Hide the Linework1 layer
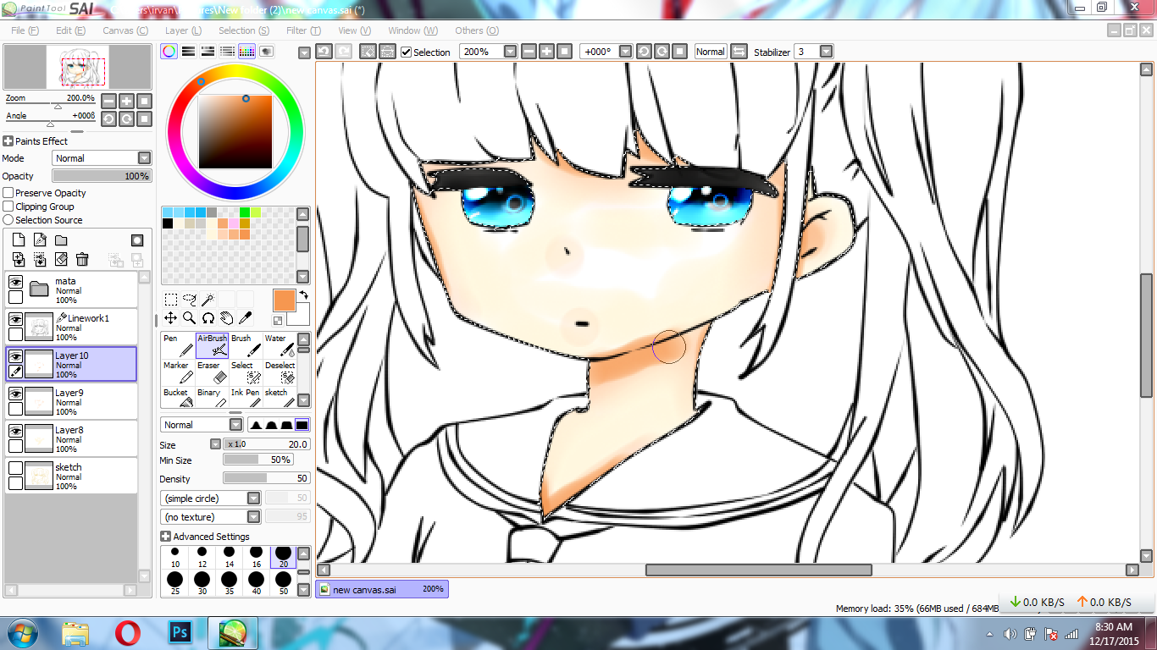The height and width of the screenshot is (650, 1157). (15, 318)
